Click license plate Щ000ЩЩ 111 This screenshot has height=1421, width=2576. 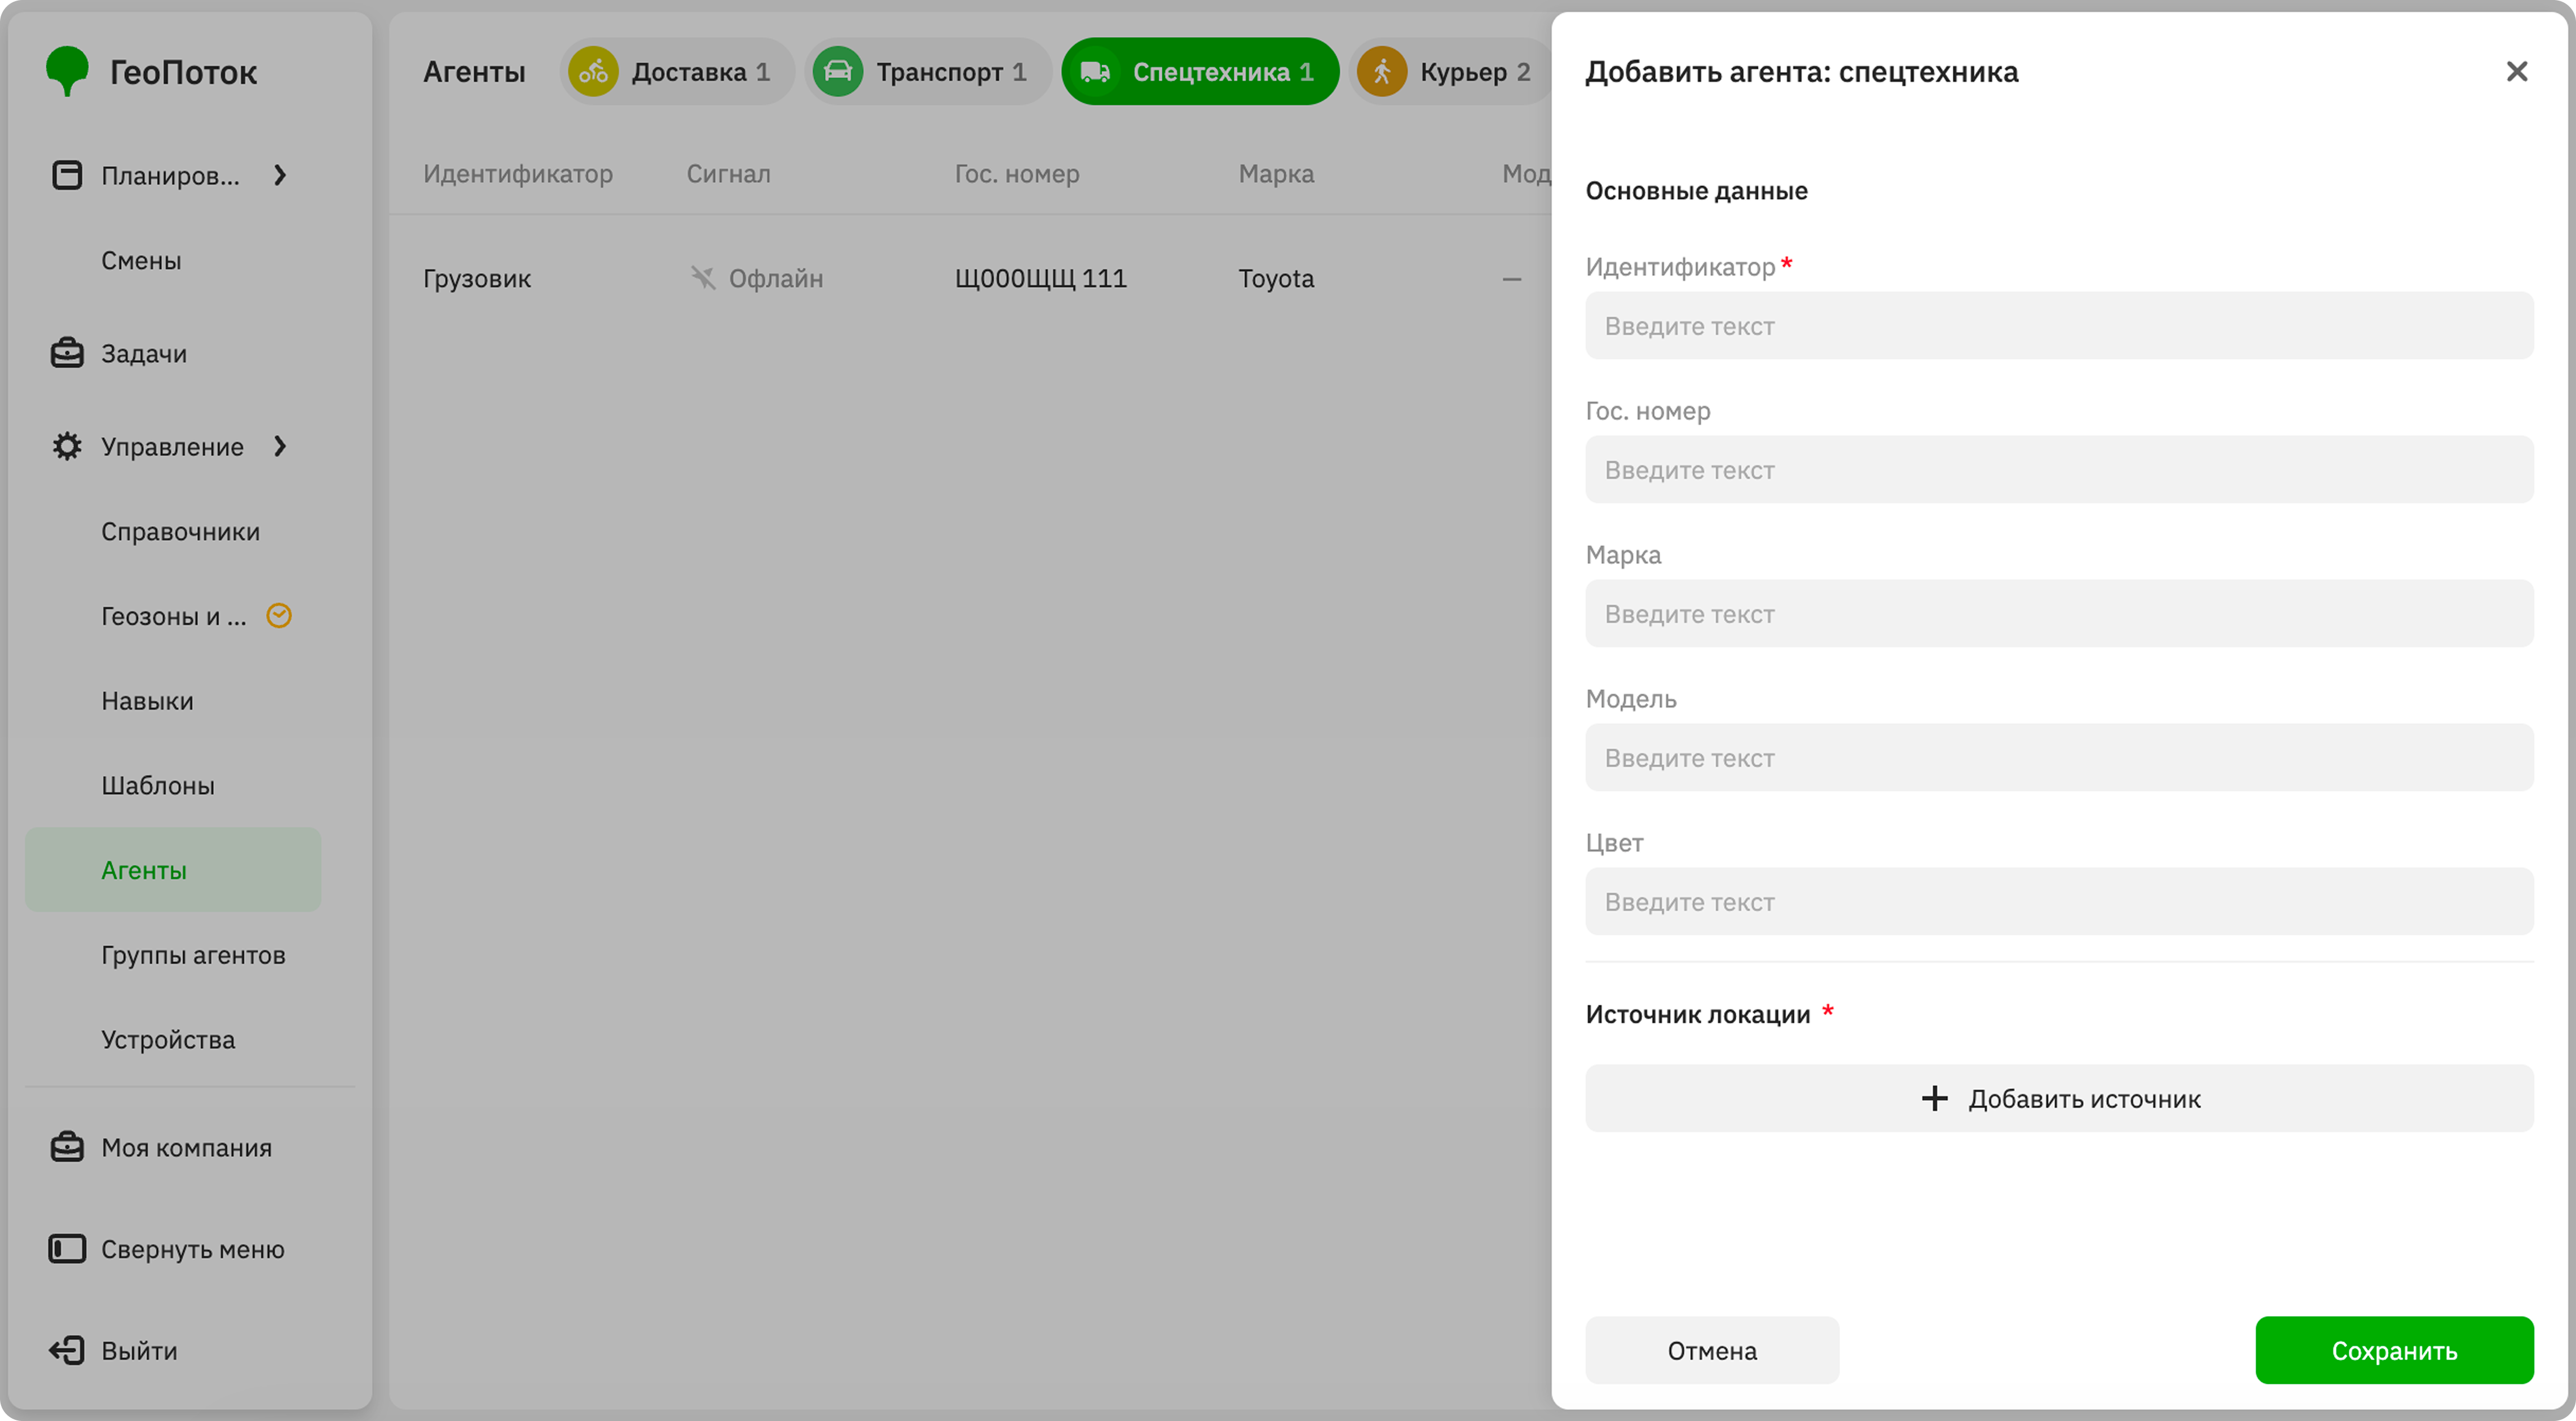1040,278
